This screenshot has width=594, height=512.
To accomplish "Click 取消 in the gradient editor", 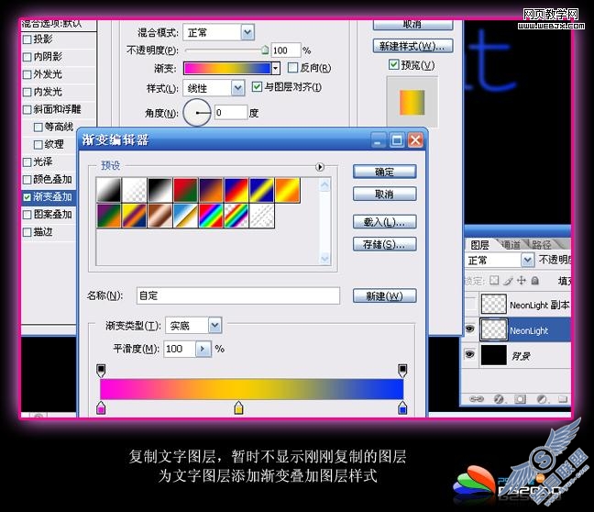I will tap(385, 195).
